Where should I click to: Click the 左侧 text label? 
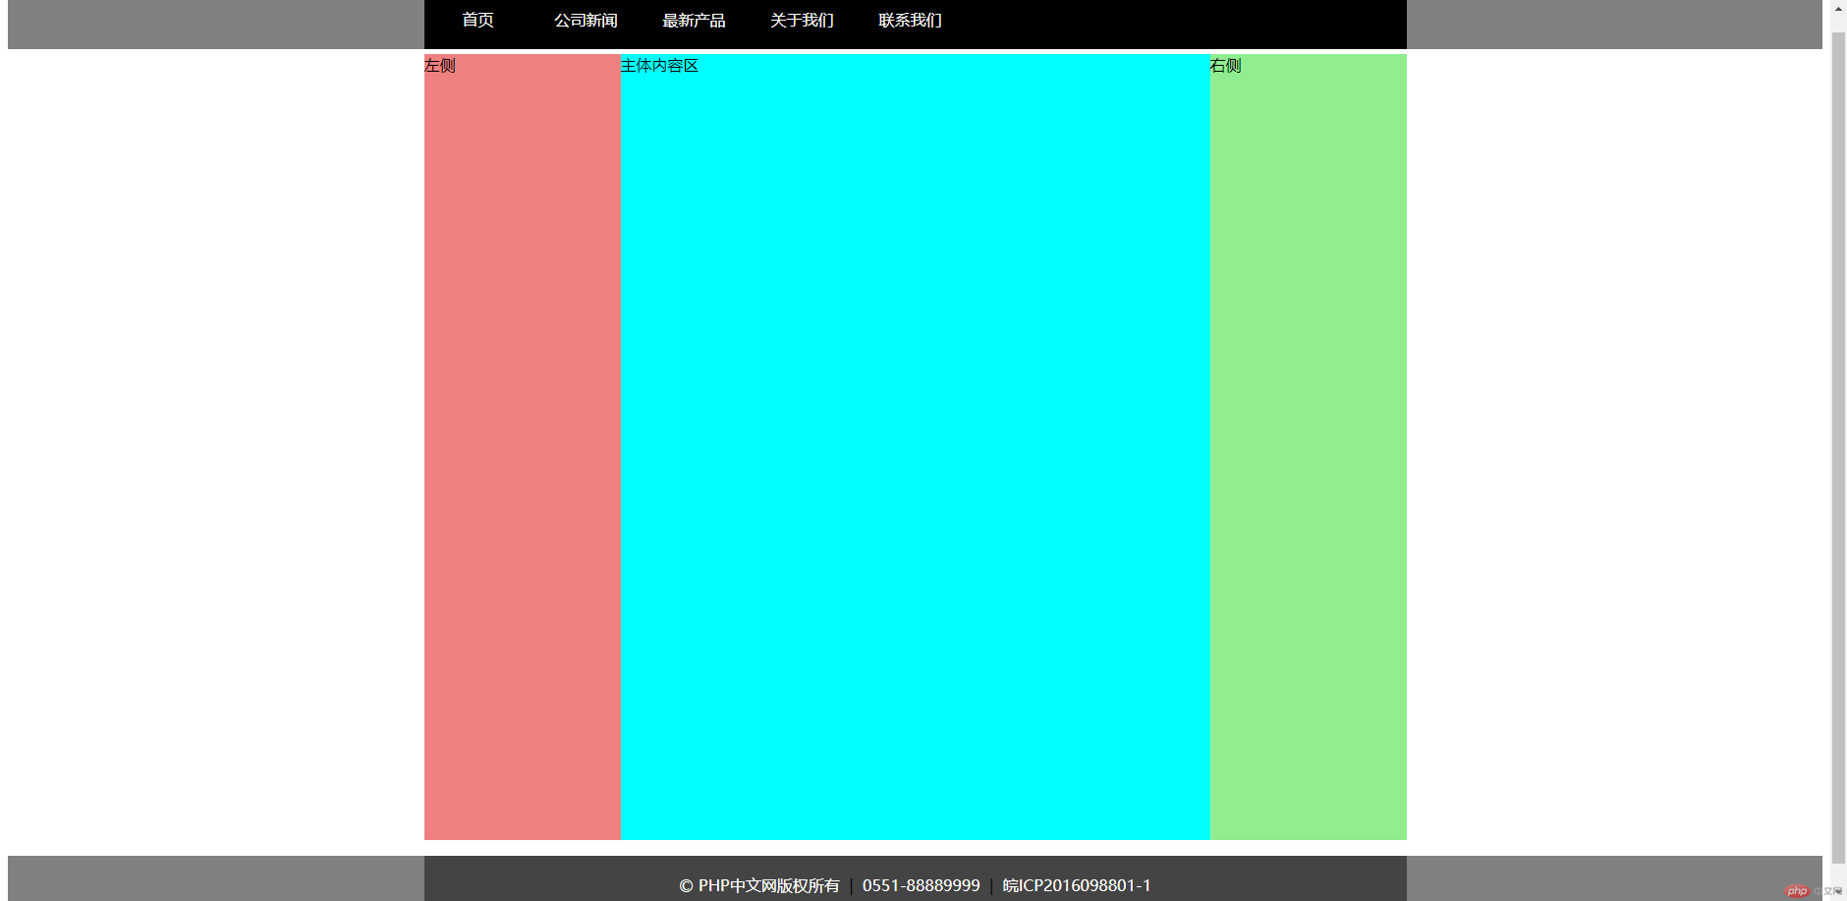click(x=440, y=66)
